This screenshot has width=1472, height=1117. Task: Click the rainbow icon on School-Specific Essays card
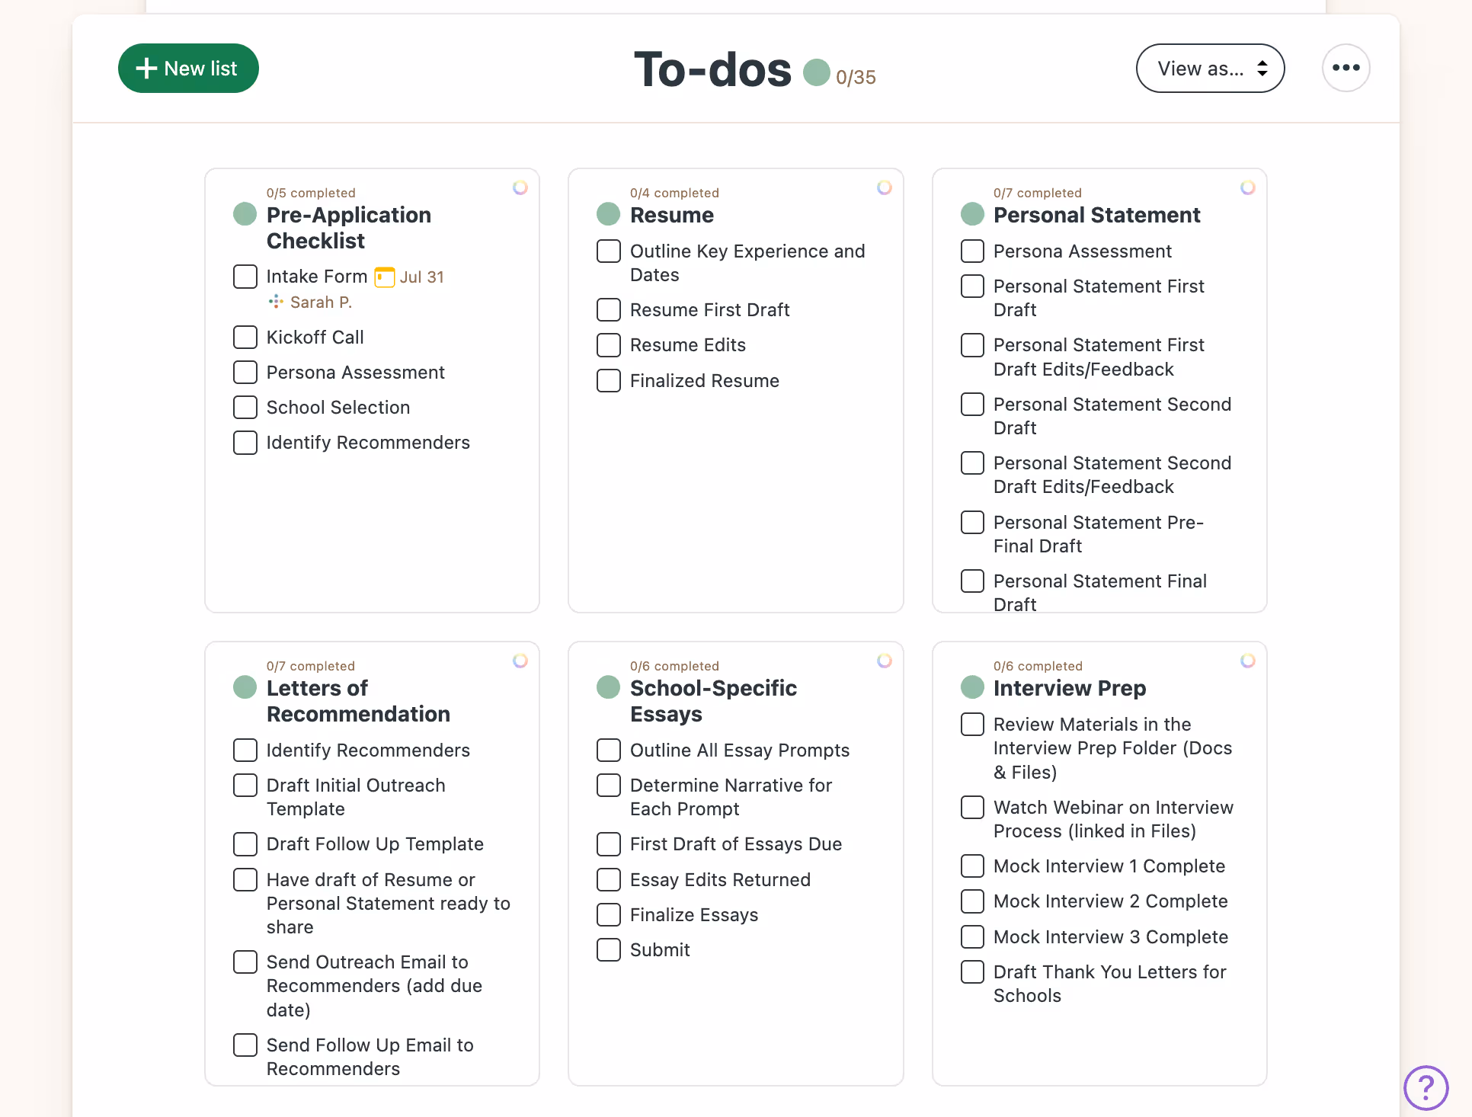(x=884, y=661)
